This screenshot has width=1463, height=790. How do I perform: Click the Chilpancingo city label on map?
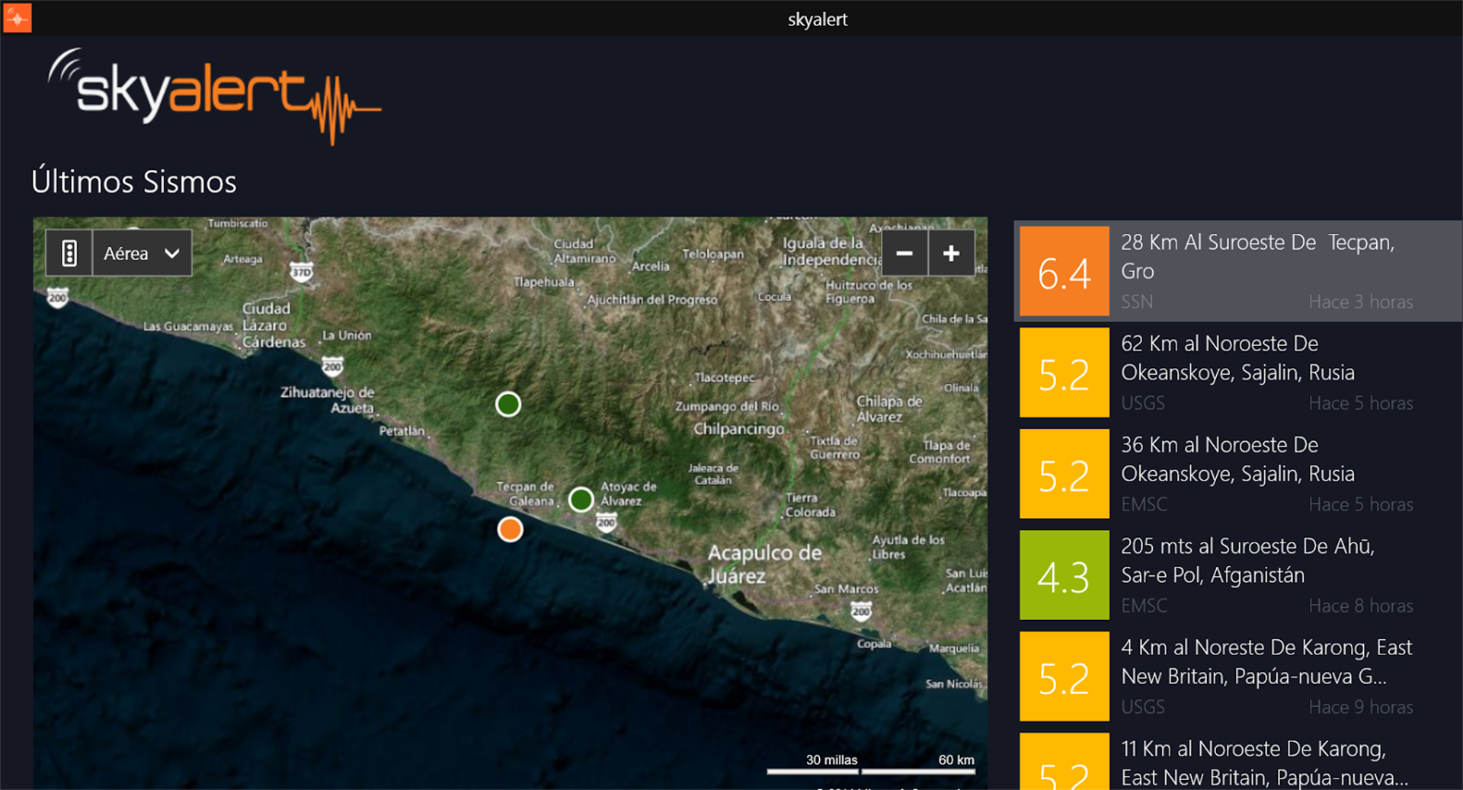tap(738, 429)
